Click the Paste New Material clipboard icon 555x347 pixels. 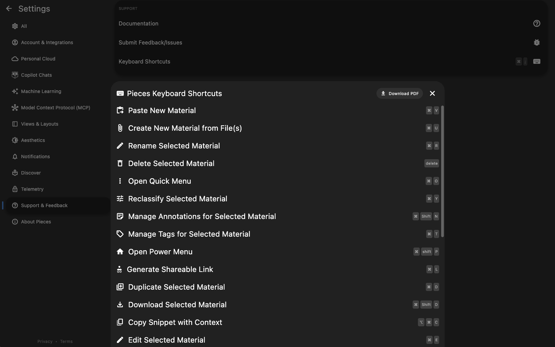point(120,110)
